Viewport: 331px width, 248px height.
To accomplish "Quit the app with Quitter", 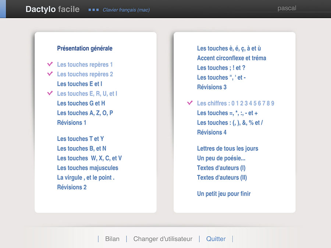I will click(216, 239).
